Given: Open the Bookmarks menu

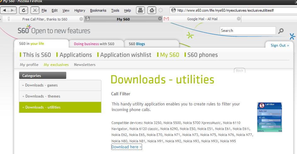Looking at the screenshot, I should (98, 10).
